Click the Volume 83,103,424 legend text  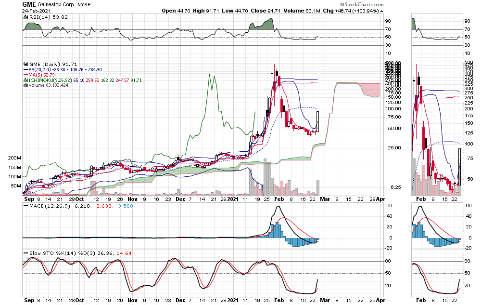(x=49, y=85)
